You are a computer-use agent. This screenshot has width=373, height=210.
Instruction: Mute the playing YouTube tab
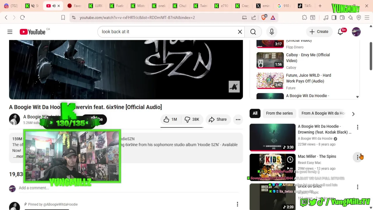tap(54, 6)
